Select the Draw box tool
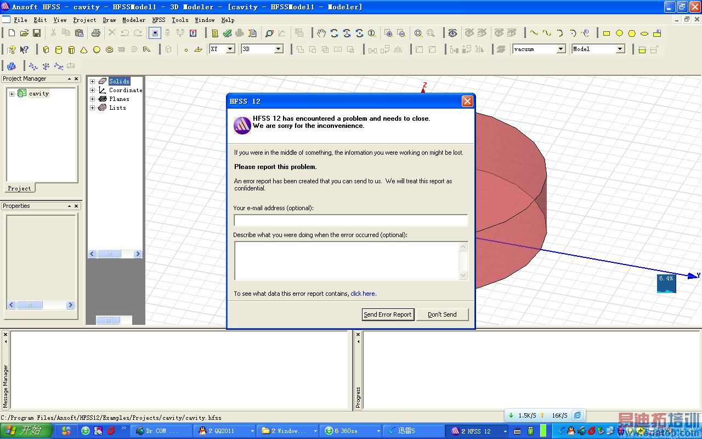This screenshot has height=439, width=702. coord(46,49)
